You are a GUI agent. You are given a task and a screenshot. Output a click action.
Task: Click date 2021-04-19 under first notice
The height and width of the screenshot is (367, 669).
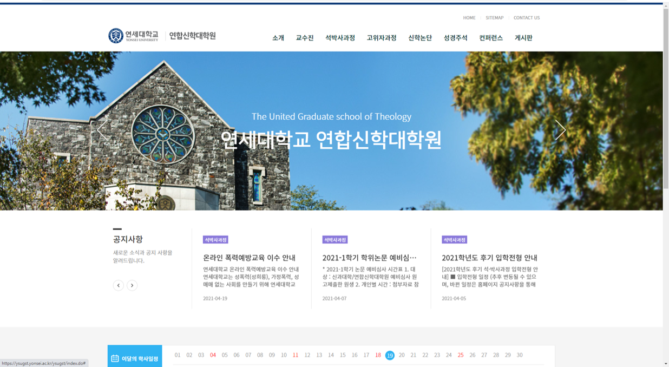click(x=215, y=298)
